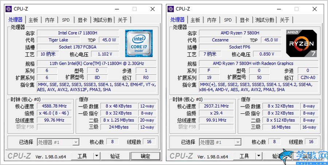Click the name field Intel Core i7 11800H
The height and width of the screenshot is (165, 328).
tap(78, 33)
